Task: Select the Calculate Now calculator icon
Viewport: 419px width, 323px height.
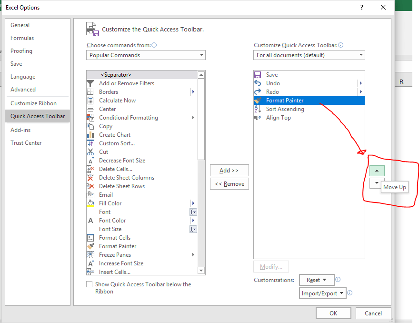Action: [x=90, y=101]
